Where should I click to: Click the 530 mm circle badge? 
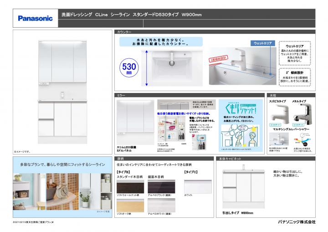[129, 67]
